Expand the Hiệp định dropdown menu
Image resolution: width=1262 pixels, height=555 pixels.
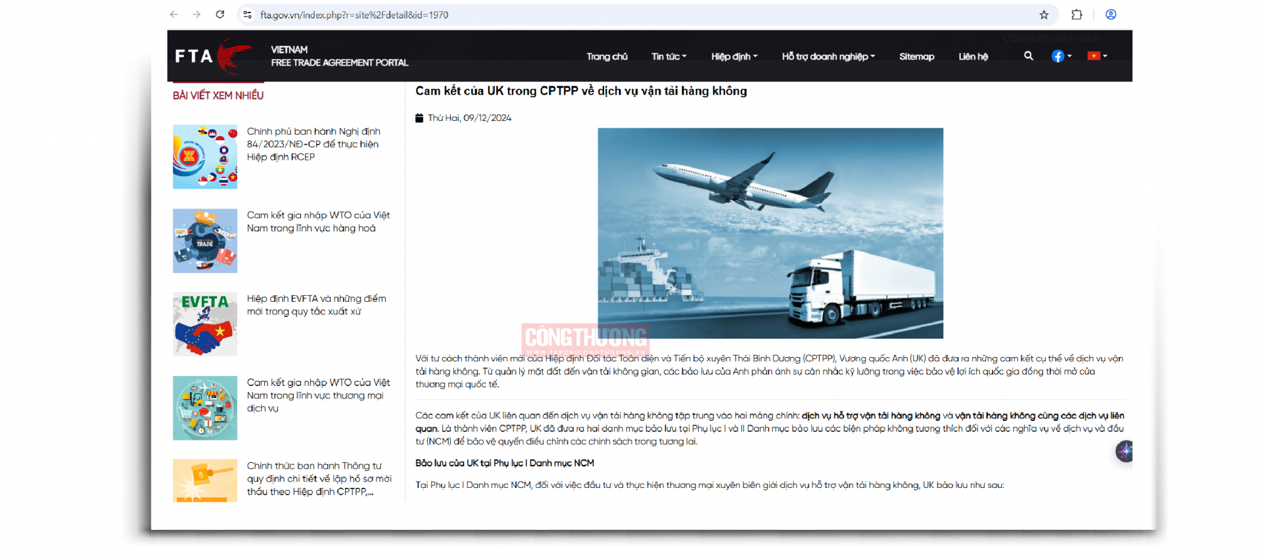tap(734, 57)
